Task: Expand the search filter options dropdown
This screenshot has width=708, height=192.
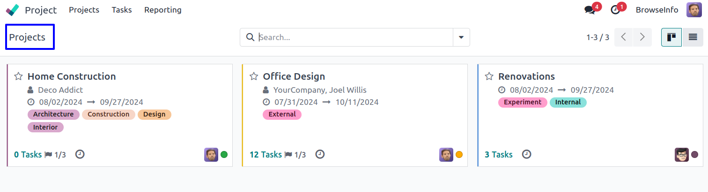Action: coord(461,37)
